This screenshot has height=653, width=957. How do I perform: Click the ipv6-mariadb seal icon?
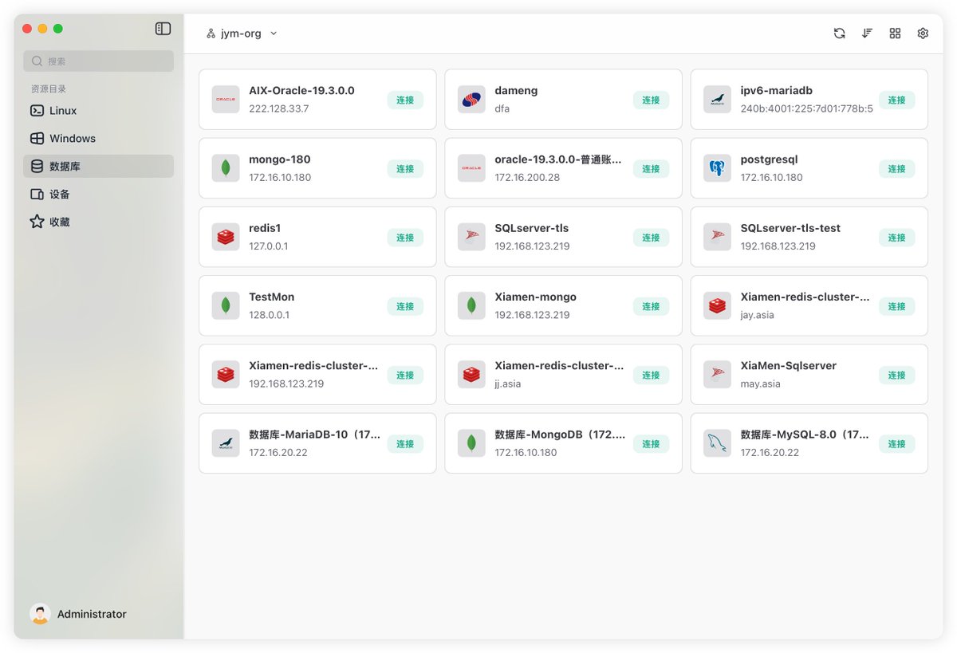pyautogui.click(x=717, y=100)
